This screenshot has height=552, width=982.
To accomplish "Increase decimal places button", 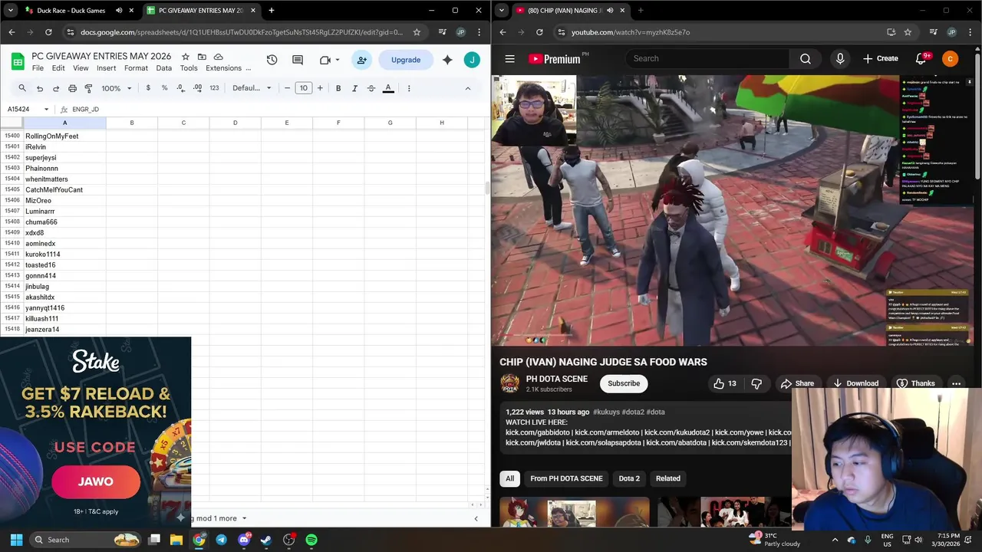I will pos(197,88).
